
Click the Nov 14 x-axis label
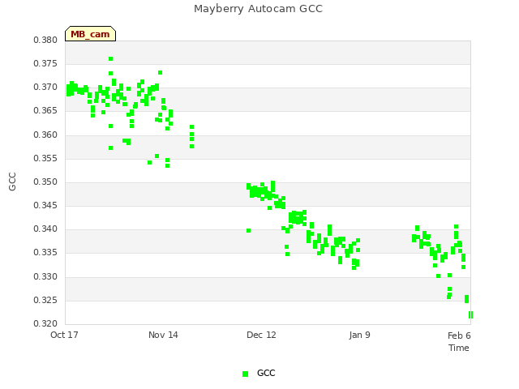163,335
